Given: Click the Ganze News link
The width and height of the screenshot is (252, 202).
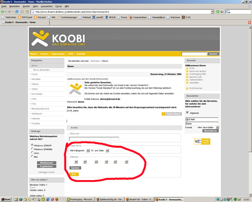Looking at the screenshot, I should (174, 114).
